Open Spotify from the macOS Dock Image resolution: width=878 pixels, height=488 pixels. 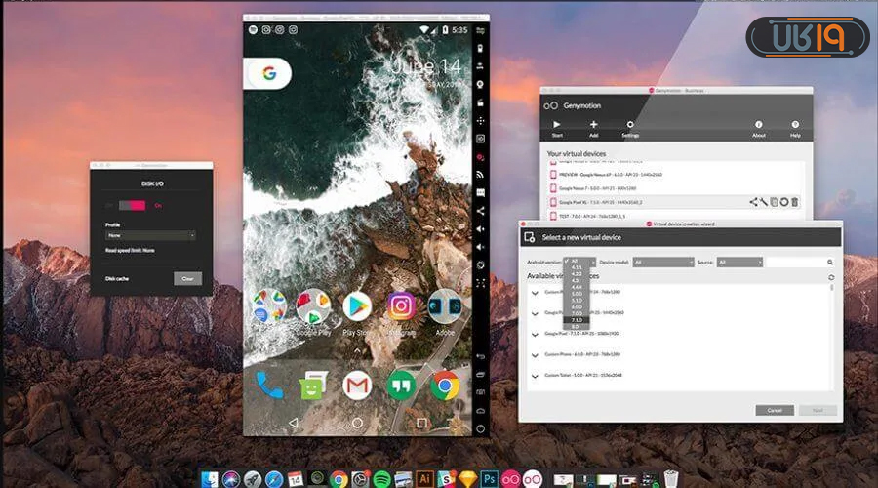tap(381, 478)
